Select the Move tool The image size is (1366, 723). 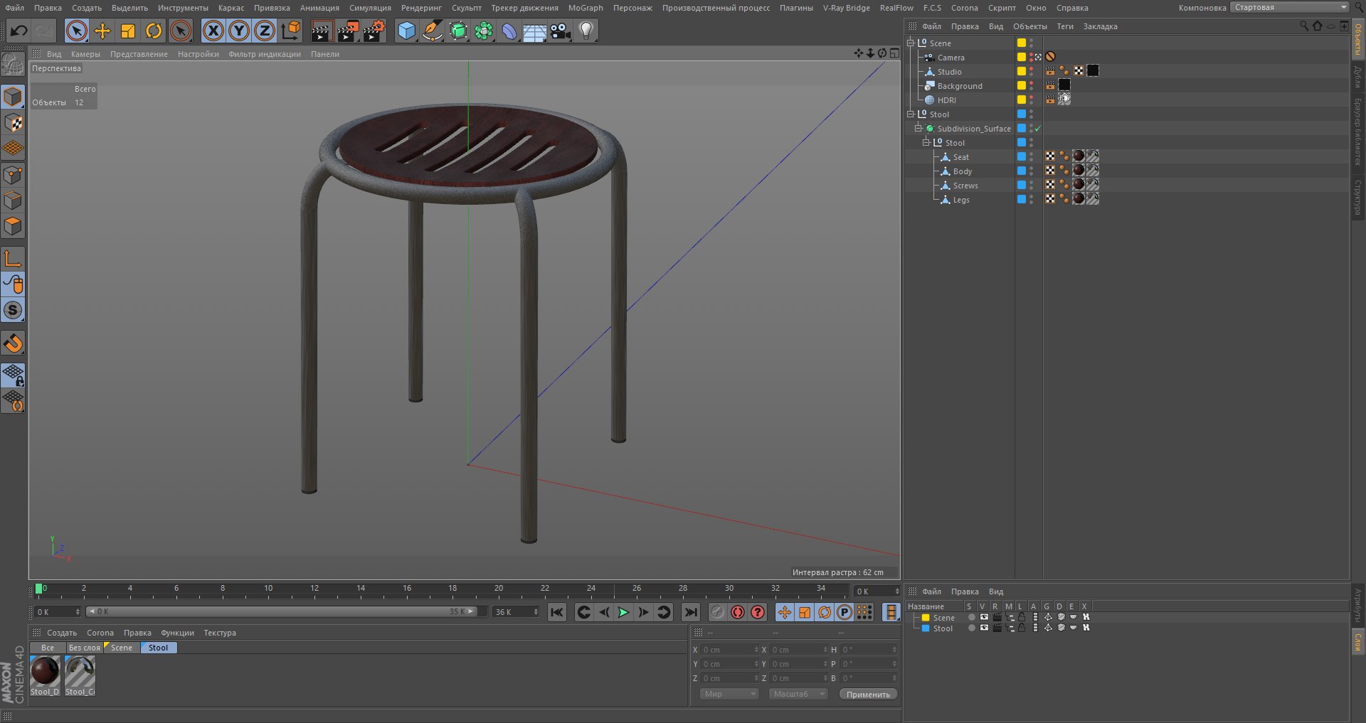click(x=102, y=31)
